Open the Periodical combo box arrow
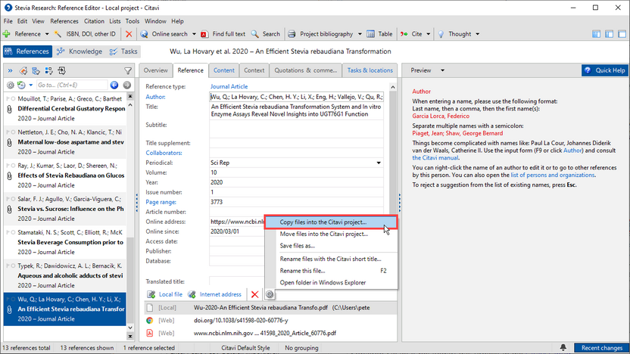 (x=379, y=163)
